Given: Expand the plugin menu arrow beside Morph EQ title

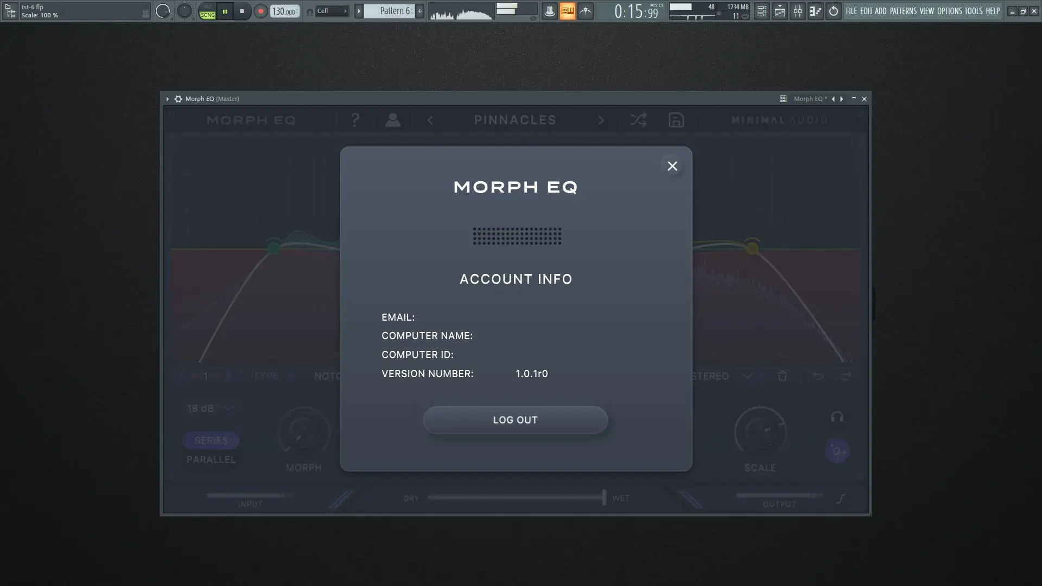Looking at the screenshot, I should tap(168, 99).
